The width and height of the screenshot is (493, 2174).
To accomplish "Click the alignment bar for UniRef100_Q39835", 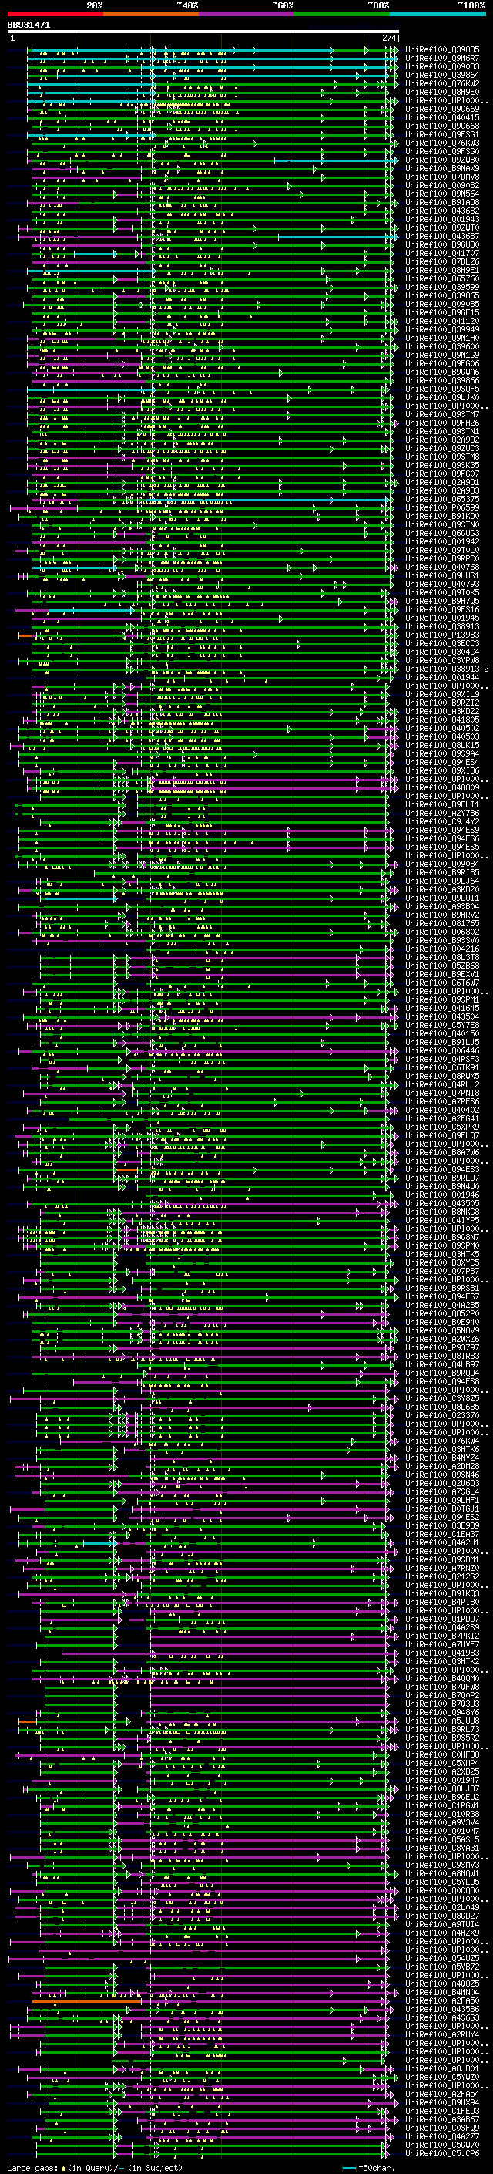I will coord(212,51).
